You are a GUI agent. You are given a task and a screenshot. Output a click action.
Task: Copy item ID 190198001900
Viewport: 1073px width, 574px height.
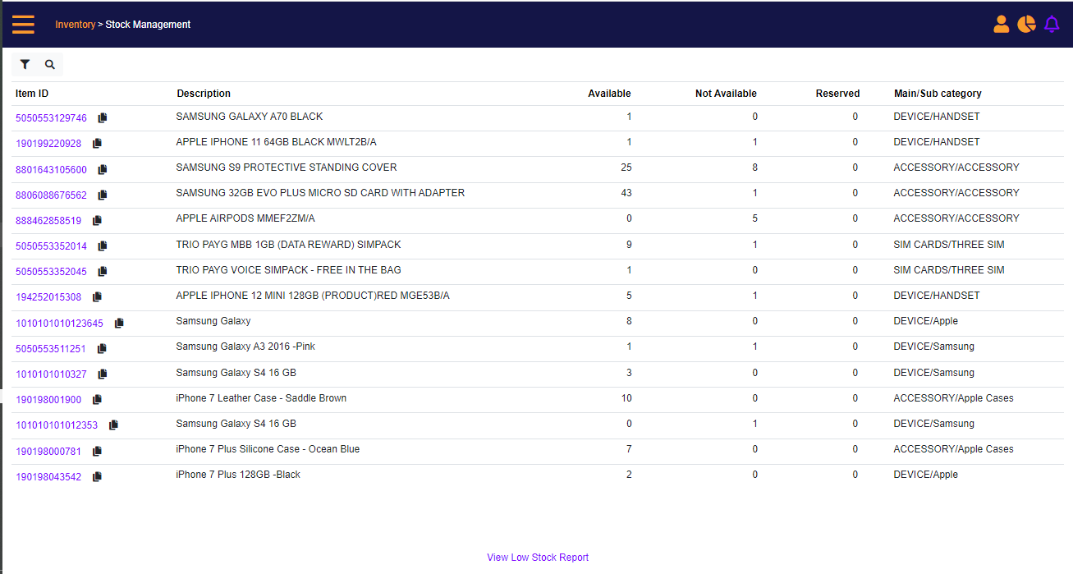tap(97, 400)
